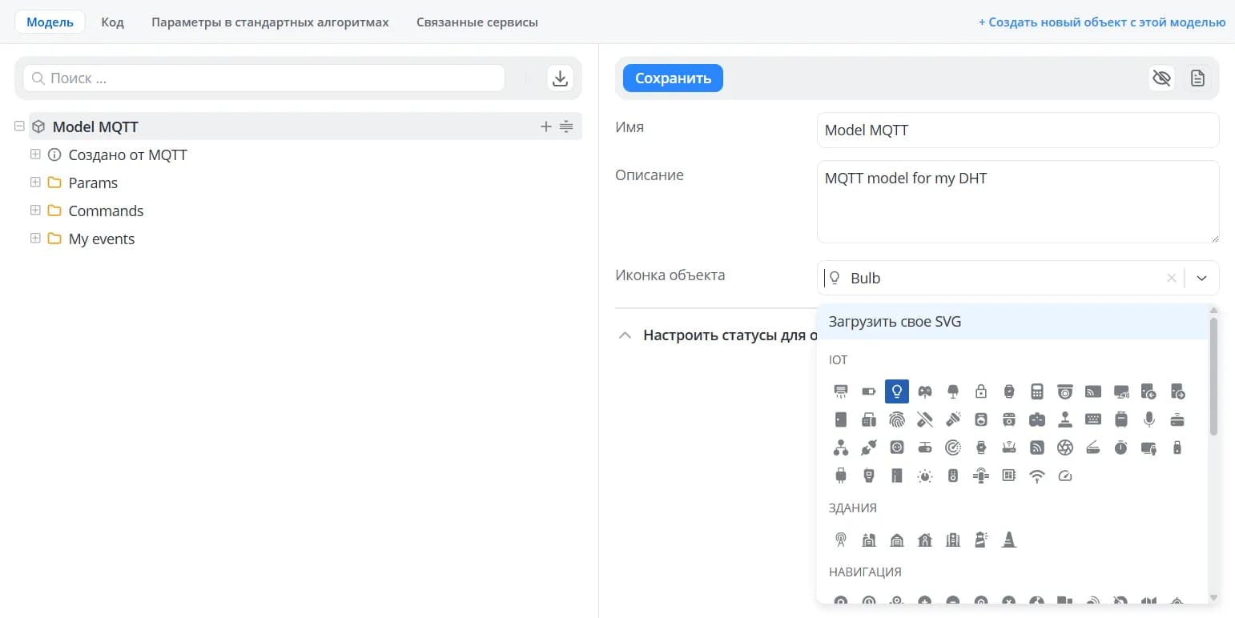The image size is (1235, 618).
Task: Pick the air conditioner icon in IOT
Action: 841,391
